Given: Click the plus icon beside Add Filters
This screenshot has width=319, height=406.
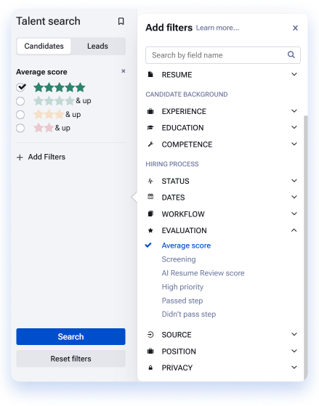Looking at the screenshot, I should tap(20, 157).
